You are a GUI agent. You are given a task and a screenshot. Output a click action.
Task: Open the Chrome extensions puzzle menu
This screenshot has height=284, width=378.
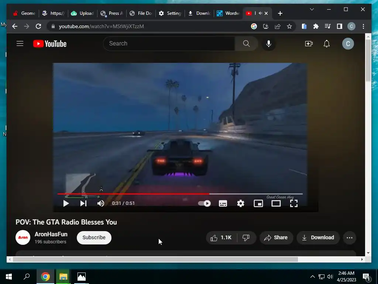(x=316, y=26)
